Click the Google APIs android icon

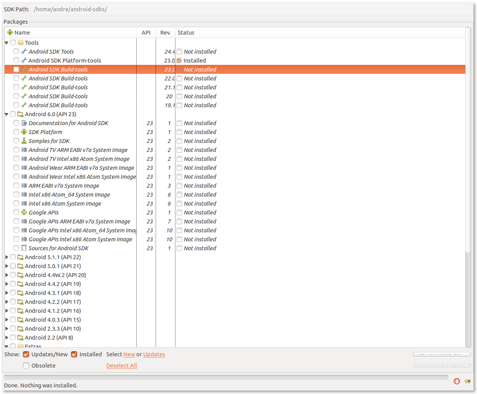click(24, 212)
